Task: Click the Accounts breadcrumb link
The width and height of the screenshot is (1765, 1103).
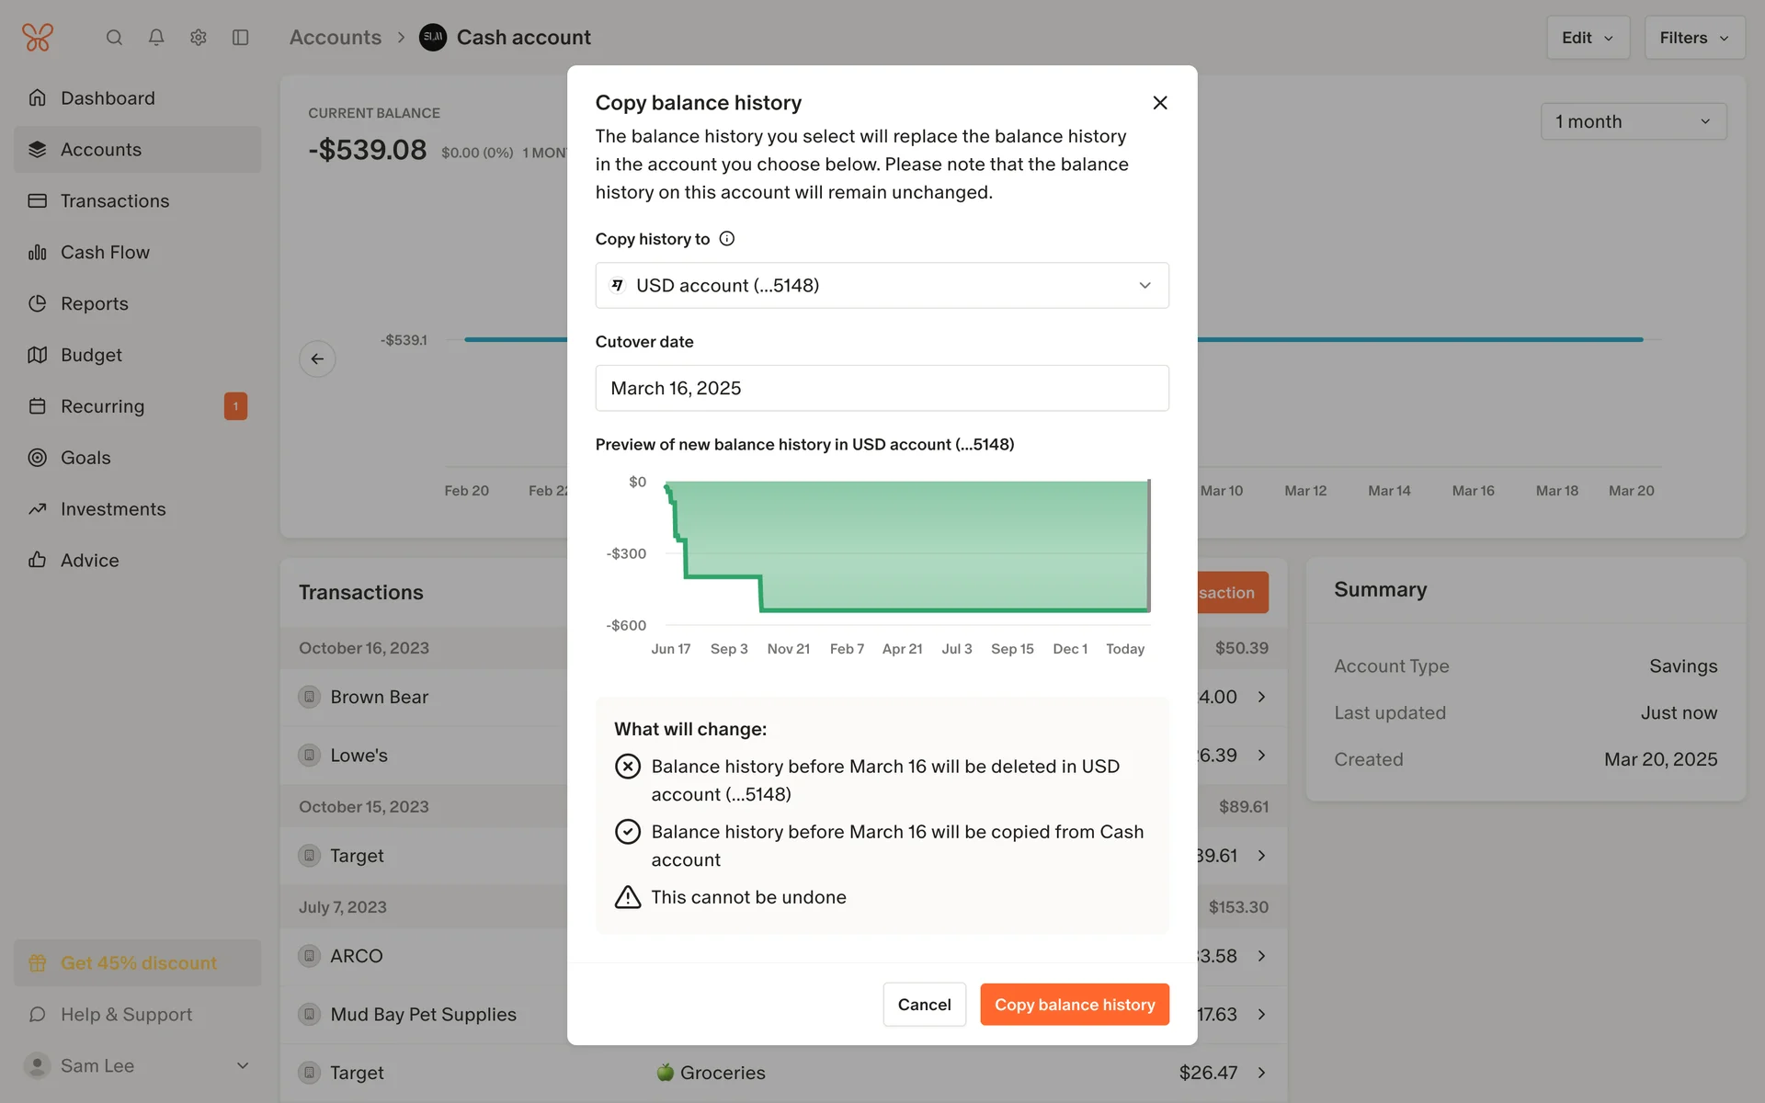Action: pyautogui.click(x=336, y=38)
